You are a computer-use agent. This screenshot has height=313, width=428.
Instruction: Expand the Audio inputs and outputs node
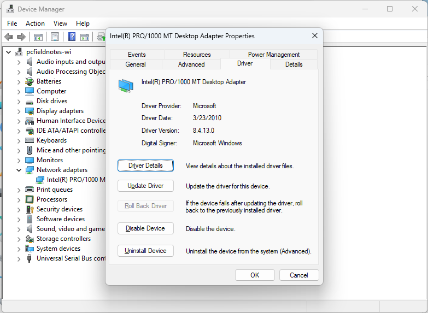(x=19, y=62)
